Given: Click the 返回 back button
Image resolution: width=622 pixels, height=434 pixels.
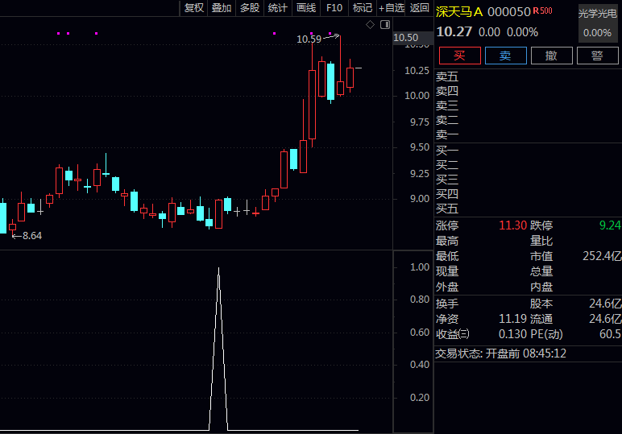Looking at the screenshot, I should pos(419,8).
